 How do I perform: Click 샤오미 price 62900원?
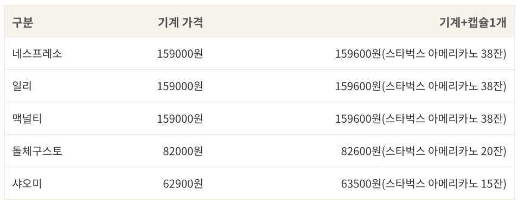pos(183,184)
